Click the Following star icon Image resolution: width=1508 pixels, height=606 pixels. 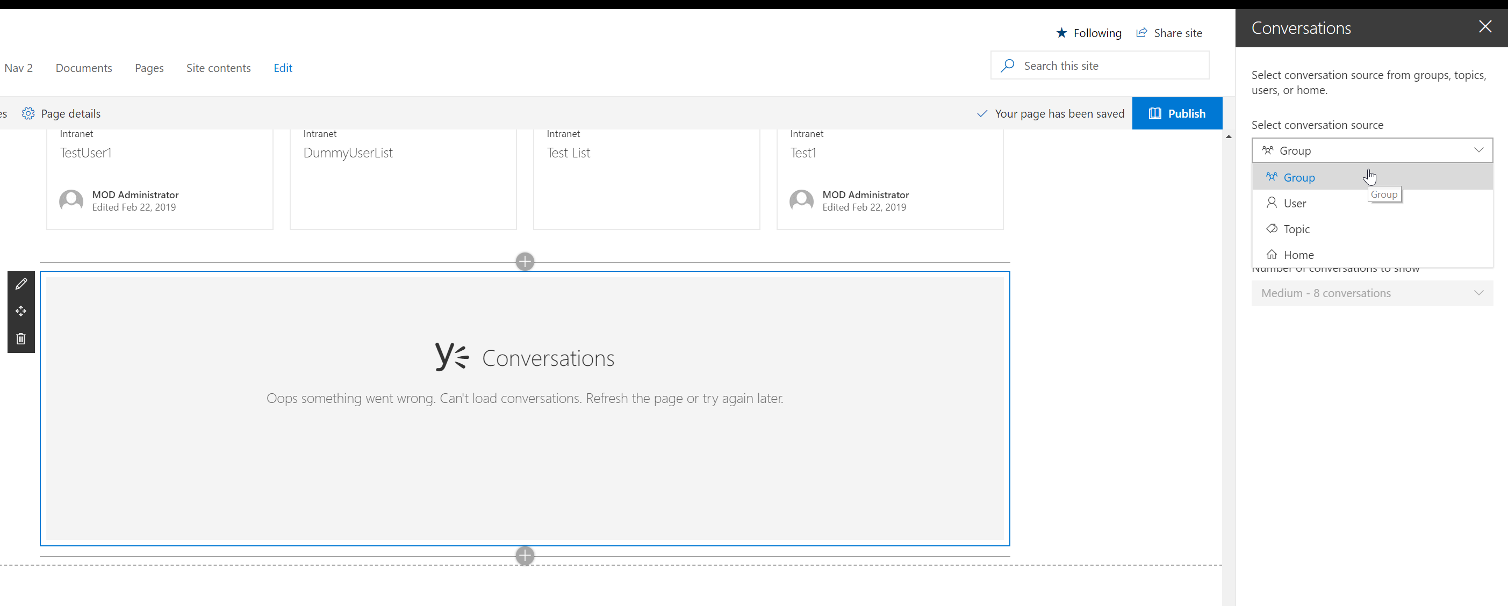(x=1061, y=33)
